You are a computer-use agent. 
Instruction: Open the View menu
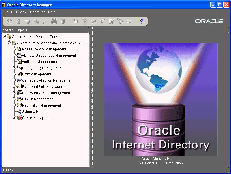point(23,12)
